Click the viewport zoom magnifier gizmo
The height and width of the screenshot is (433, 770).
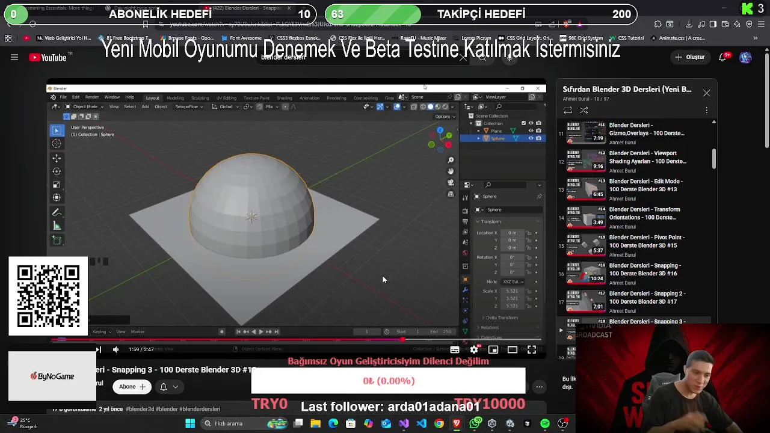pos(451,160)
